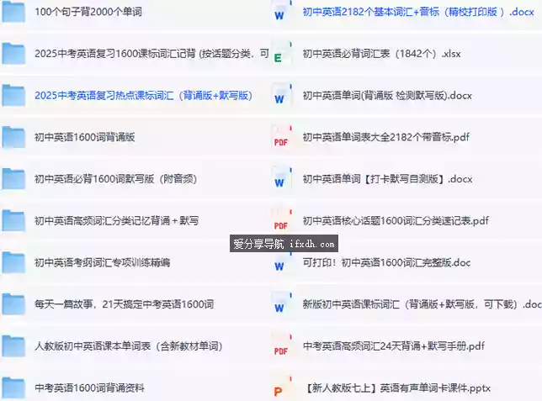Image resolution: width=542 pixels, height=401 pixels.
Task: Click the Word icon for 初中英语2182个基本词汇+音标
Action: [280, 13]
